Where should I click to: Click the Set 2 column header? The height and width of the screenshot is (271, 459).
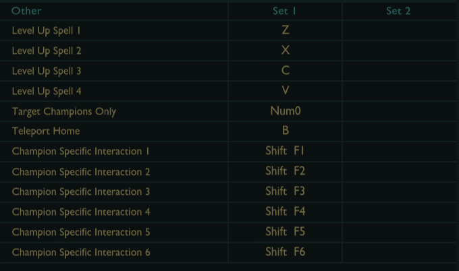tap(398, 11)
